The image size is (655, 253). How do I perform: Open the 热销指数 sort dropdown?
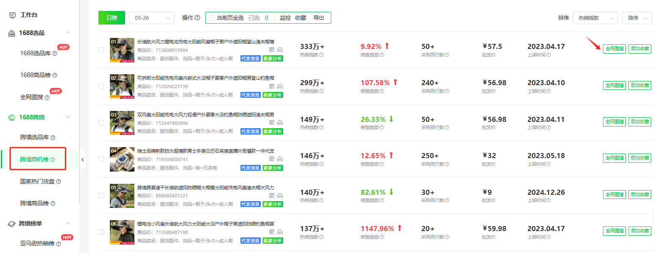595,18
